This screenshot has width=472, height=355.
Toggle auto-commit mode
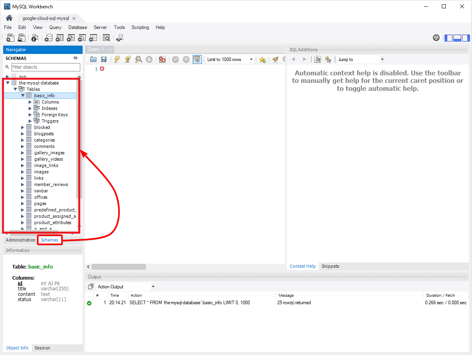(x=197, y=59)
